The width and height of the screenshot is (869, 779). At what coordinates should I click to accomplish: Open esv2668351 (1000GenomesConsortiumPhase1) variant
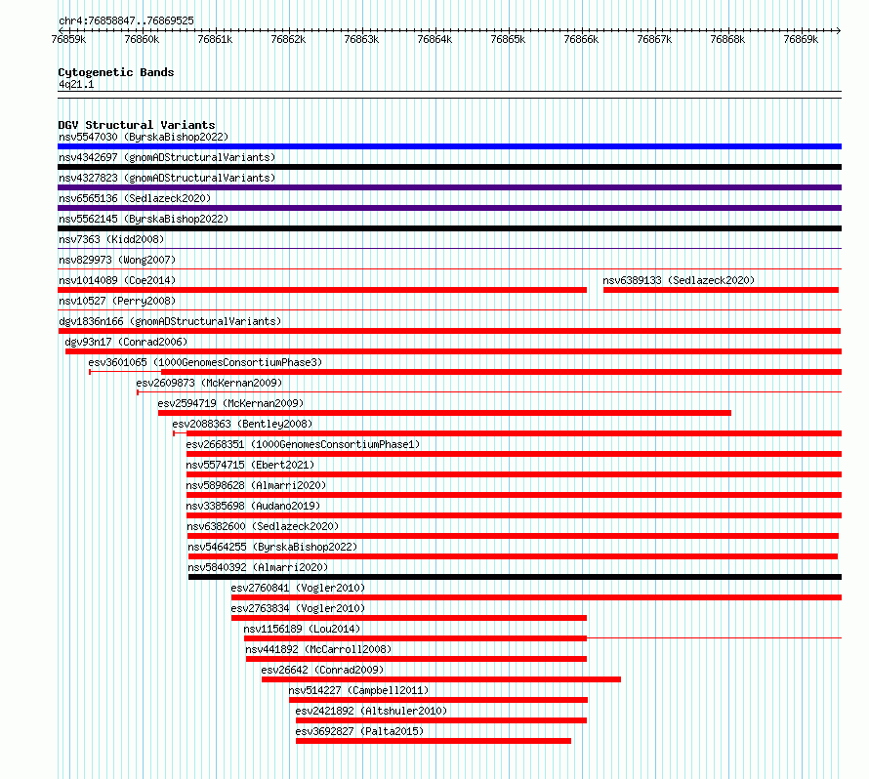click(x=303, y=444)
